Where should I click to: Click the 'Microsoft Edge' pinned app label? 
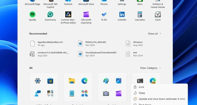32,4
